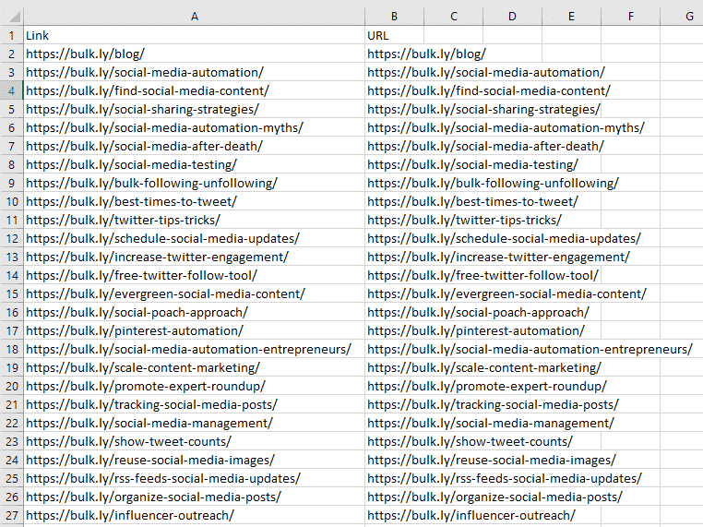Click the row 27 header number
Image resolution: width=703 pixels, height=527 pixels.
click(11, 515)
